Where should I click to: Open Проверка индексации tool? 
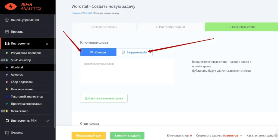click(x=27, y=104)
